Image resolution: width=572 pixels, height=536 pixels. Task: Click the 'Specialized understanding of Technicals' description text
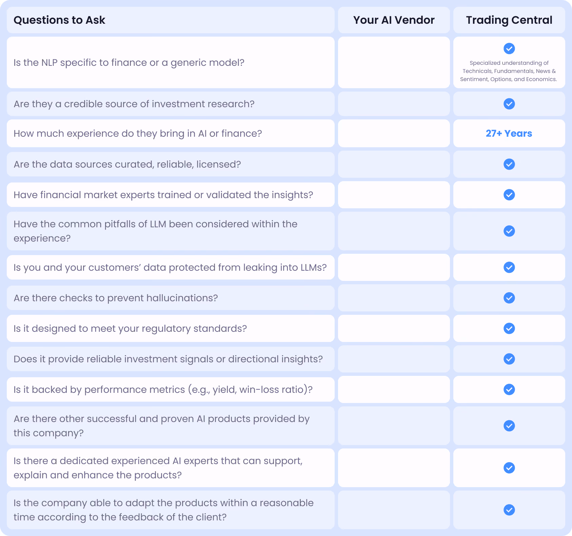(509, 71)
